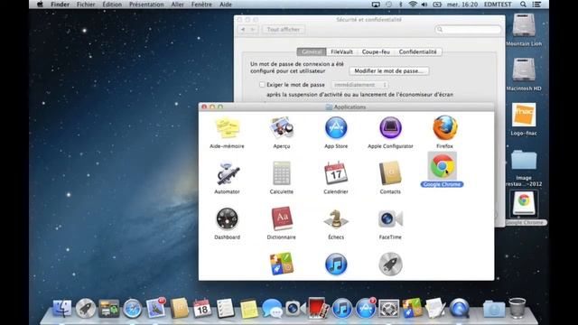This screenshot has width=578, height=325.
Task: Open Mission Control from the Dock
Action: [x=108, y=308]
